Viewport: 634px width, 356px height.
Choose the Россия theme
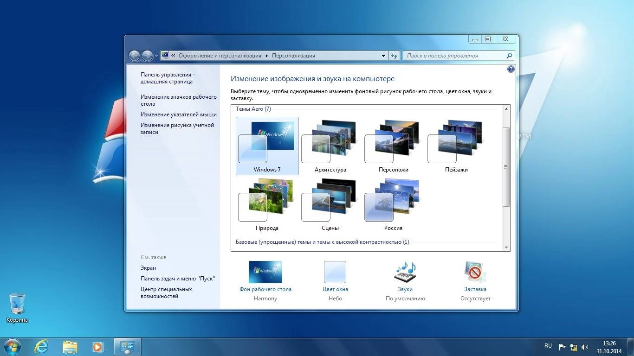[x=393, y=204]
